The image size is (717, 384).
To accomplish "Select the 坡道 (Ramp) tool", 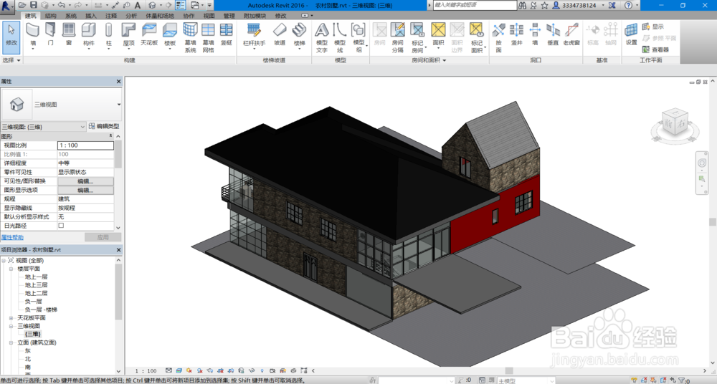I will [280, 34].
